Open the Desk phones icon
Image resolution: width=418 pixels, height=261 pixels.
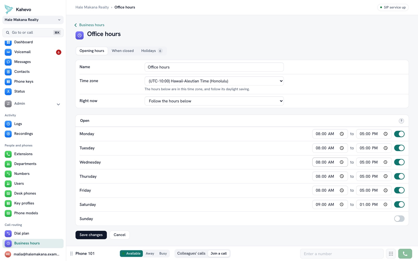pyautogui.click(x=8, y=194)
